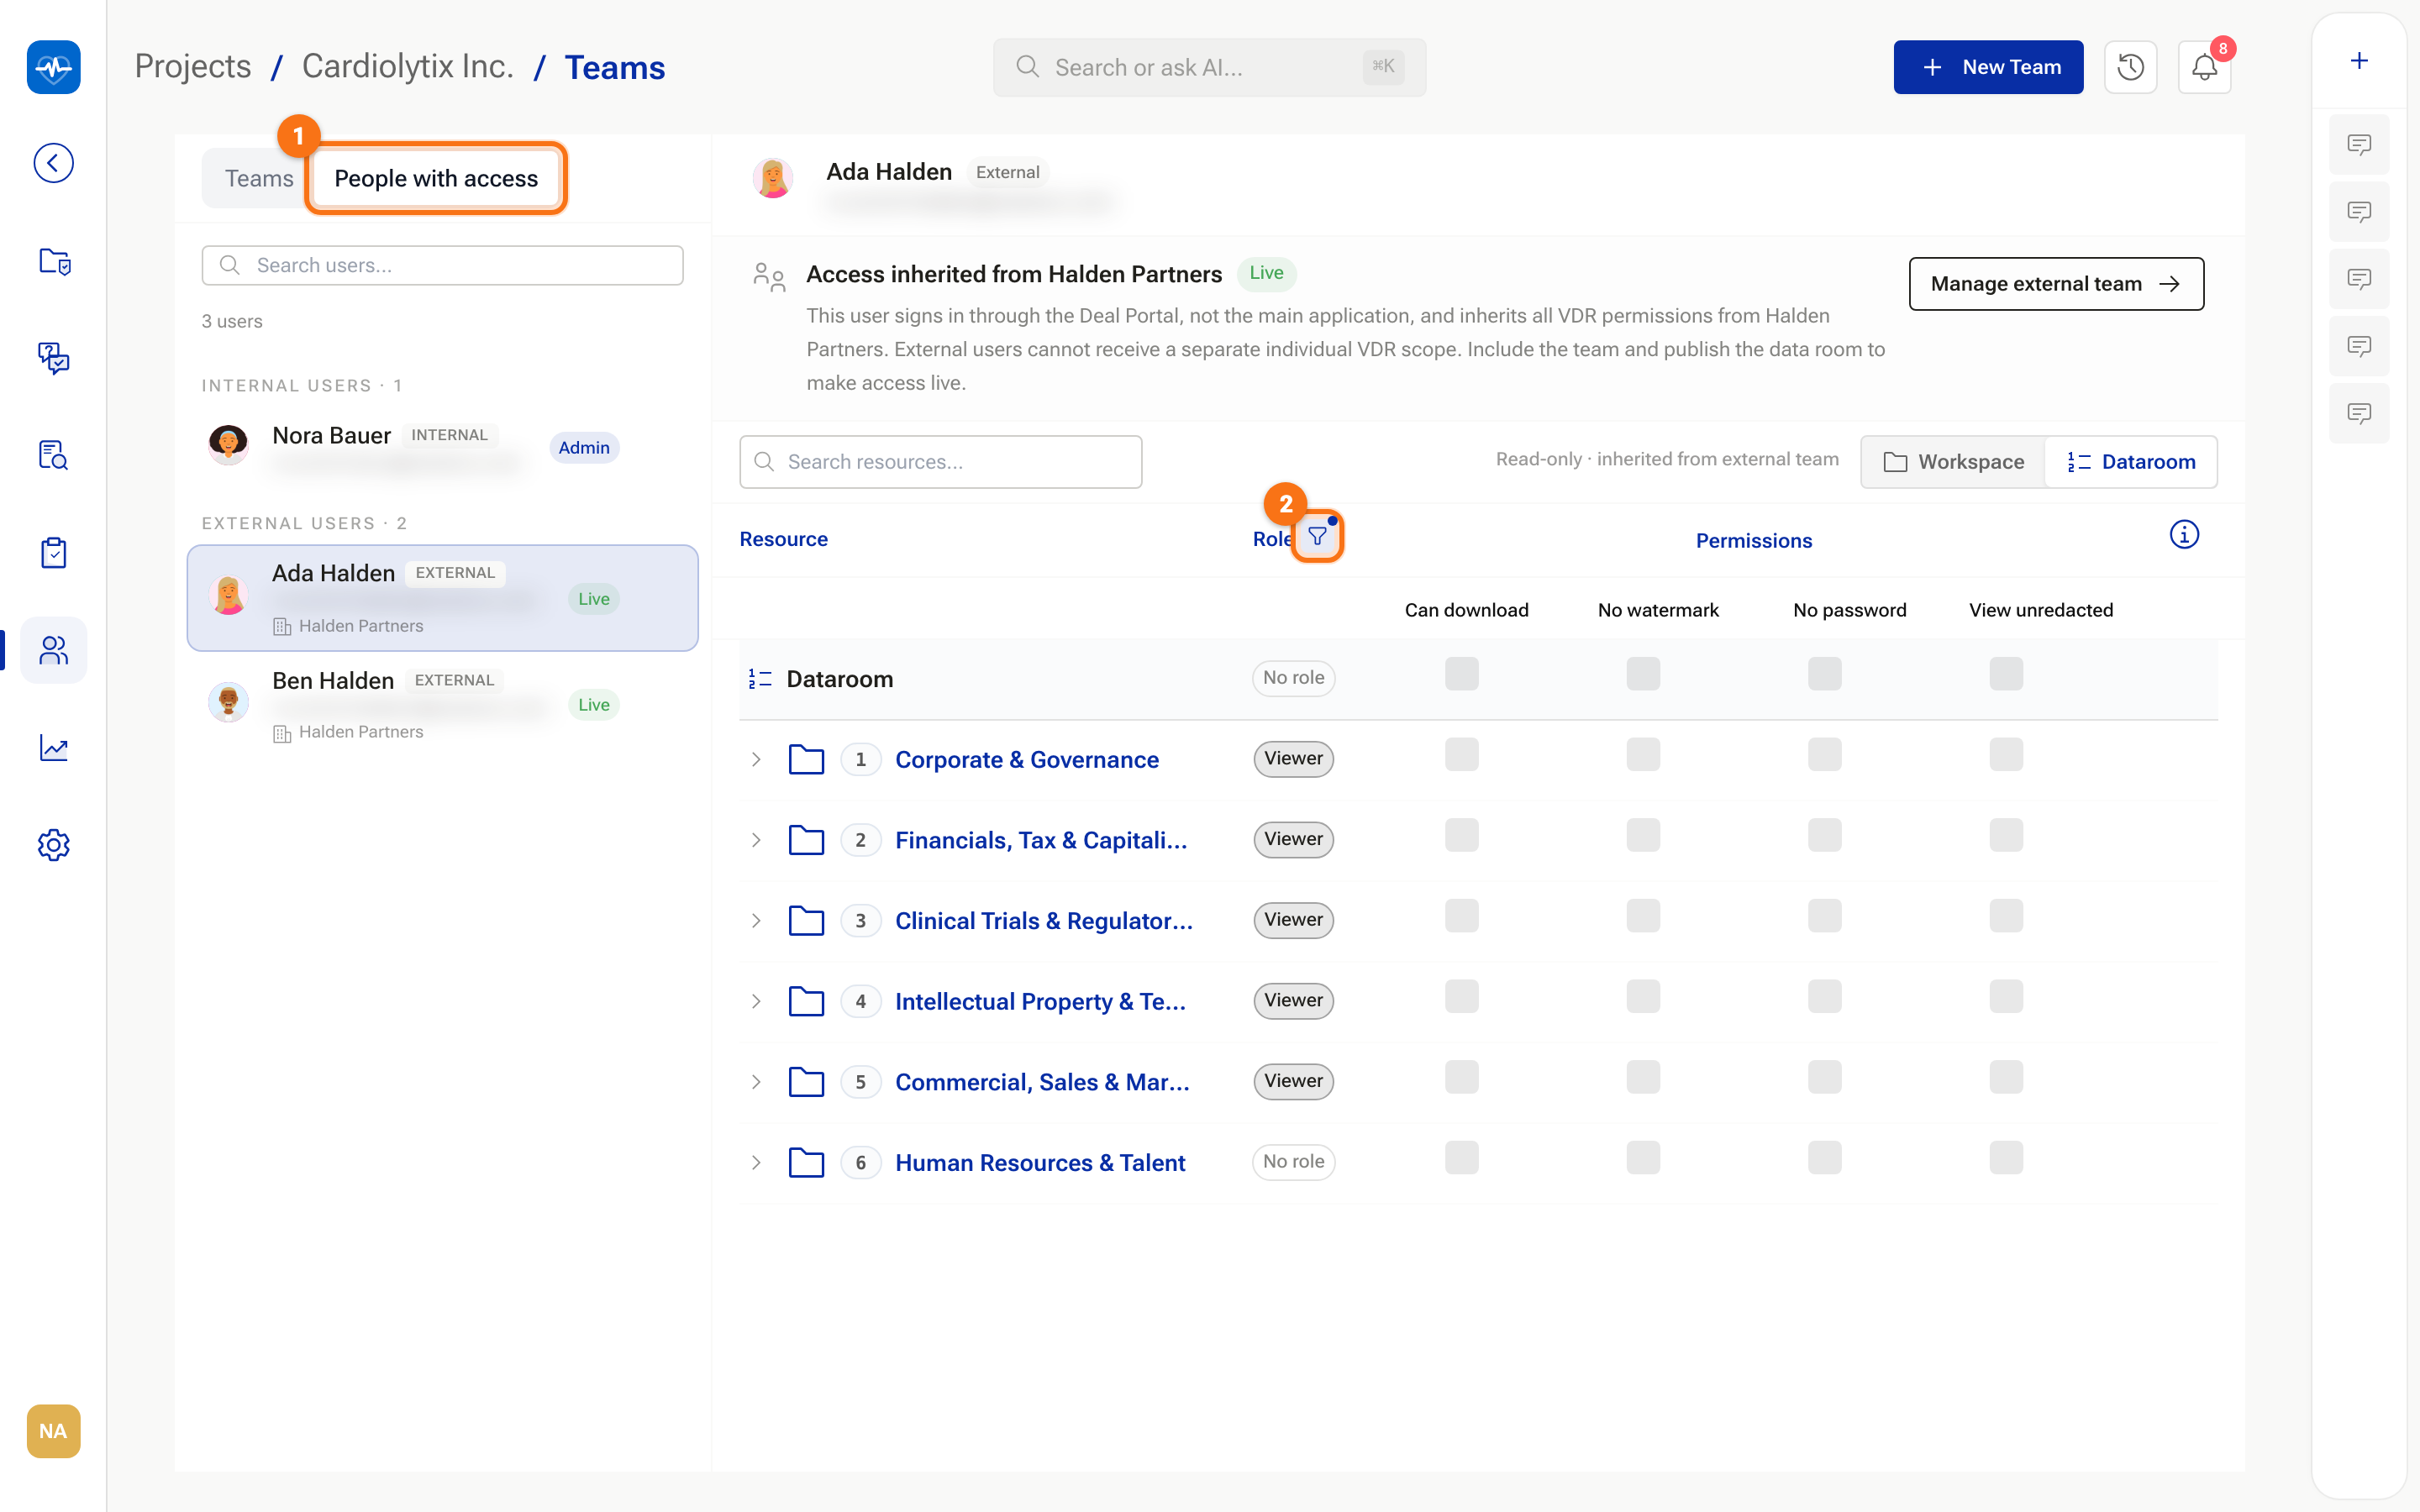Open the clipboard checklist sidebar icon

pos(53,552)
